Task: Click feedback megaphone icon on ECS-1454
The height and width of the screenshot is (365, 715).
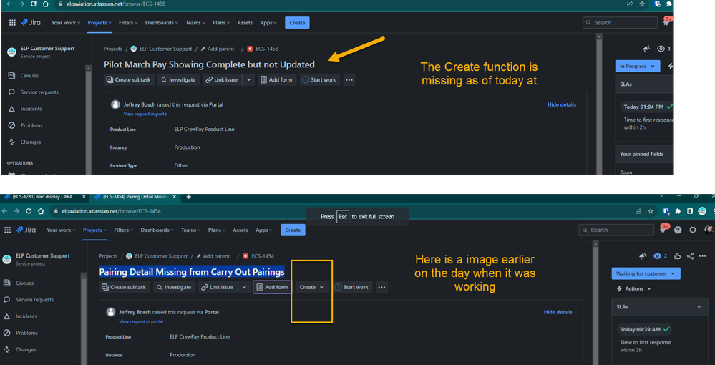Action: pyautogui.click(x=643, y=256)
